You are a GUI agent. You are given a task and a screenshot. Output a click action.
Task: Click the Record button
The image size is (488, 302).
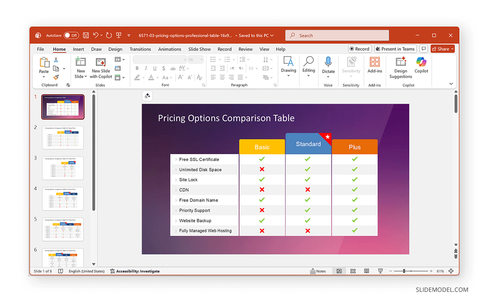tap(359, 48)
